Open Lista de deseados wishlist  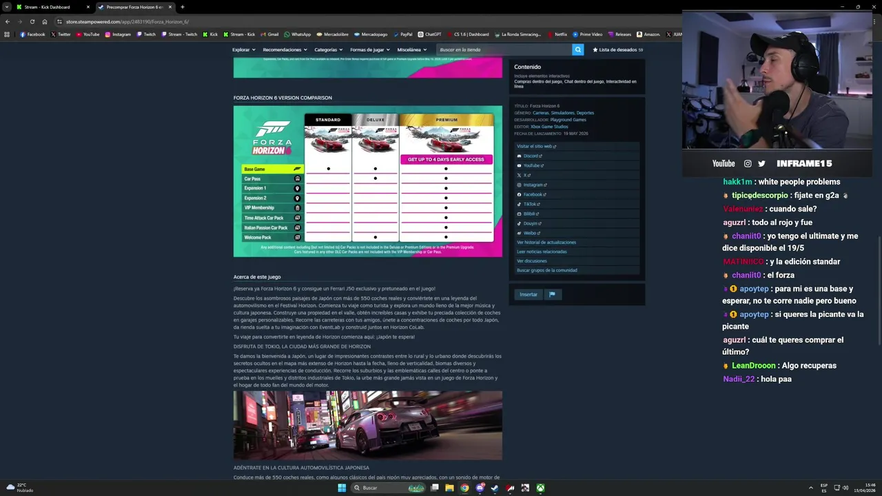617,50
